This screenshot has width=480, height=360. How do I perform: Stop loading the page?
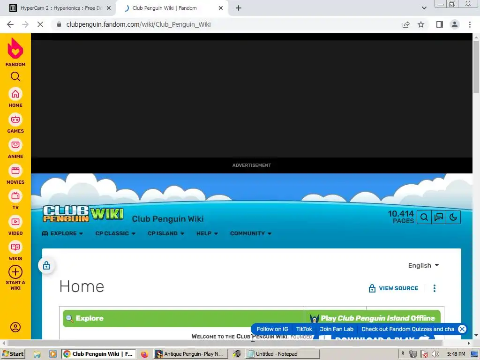[40, 24]
